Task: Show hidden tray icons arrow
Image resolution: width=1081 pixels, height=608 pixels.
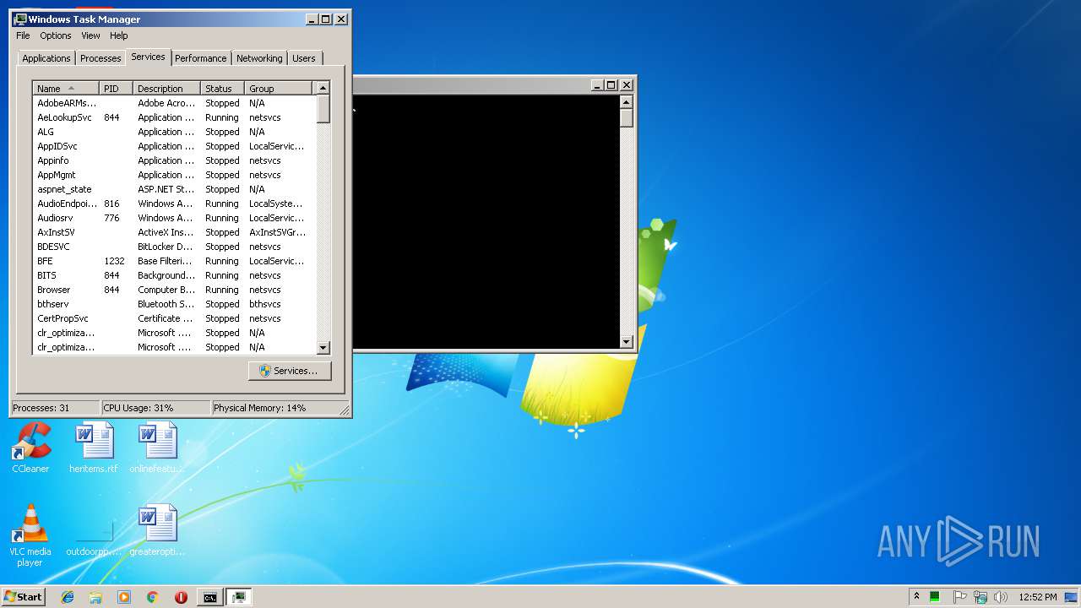Action: pos(916,597)
